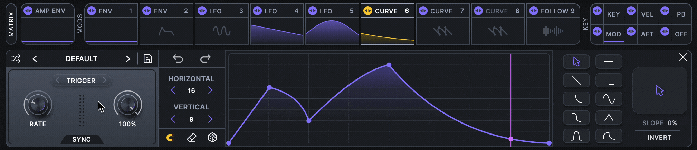
Task: Click the LFO 4 waveform thumbnail
Action: (277, 31)
